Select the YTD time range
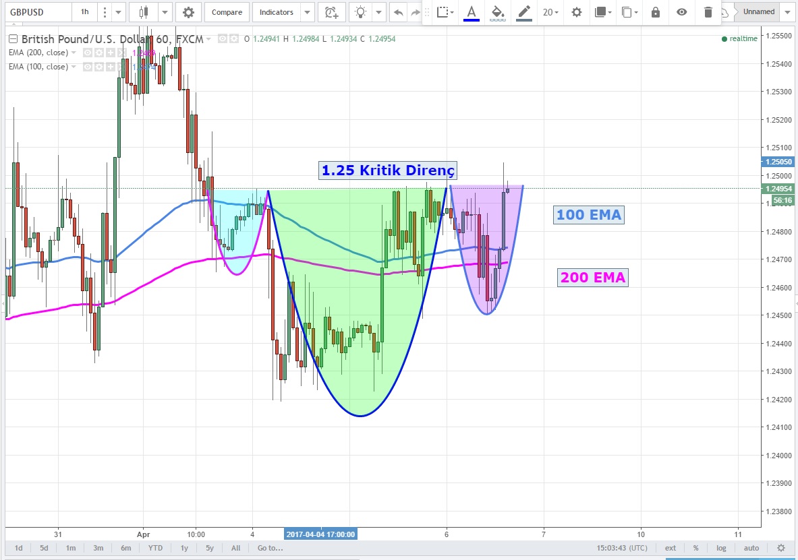 click(155, 548)
